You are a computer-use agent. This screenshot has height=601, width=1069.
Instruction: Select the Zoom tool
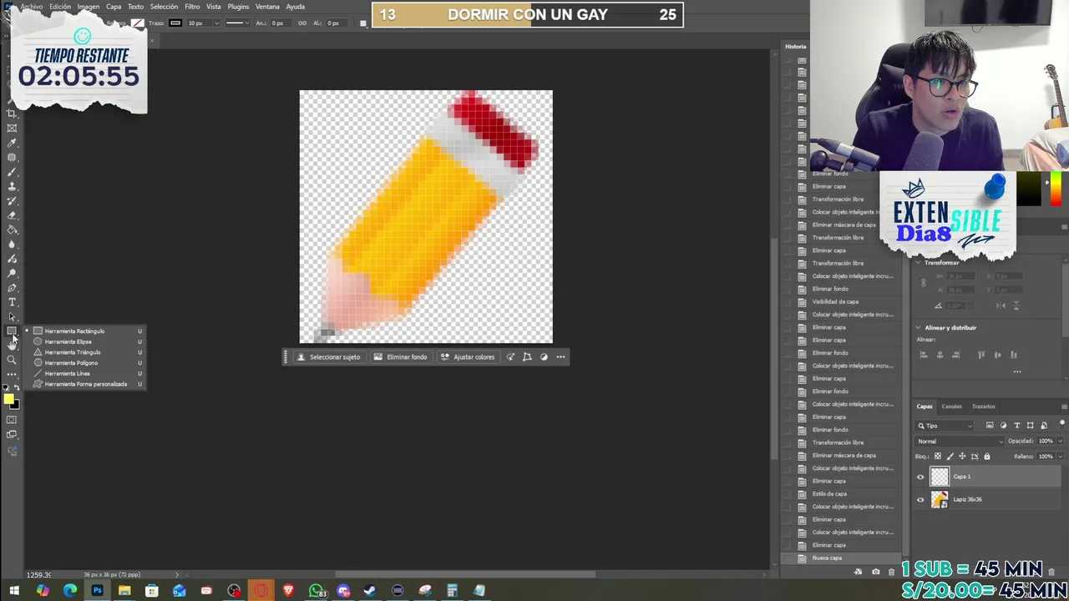click(x=12, y=360)
